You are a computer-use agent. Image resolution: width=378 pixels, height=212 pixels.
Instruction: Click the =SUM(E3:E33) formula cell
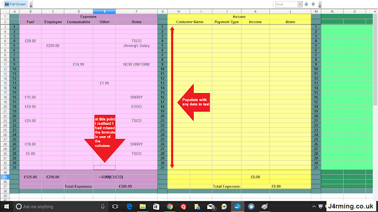coord(110,177)
